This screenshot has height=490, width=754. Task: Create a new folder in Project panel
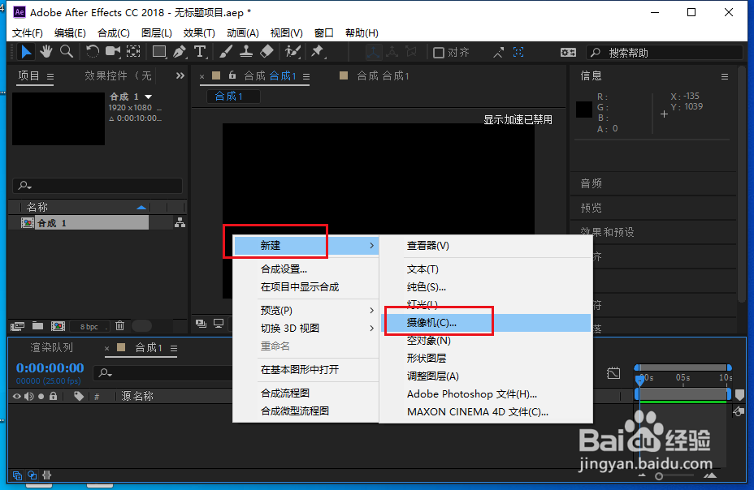(x=37, y=326)
